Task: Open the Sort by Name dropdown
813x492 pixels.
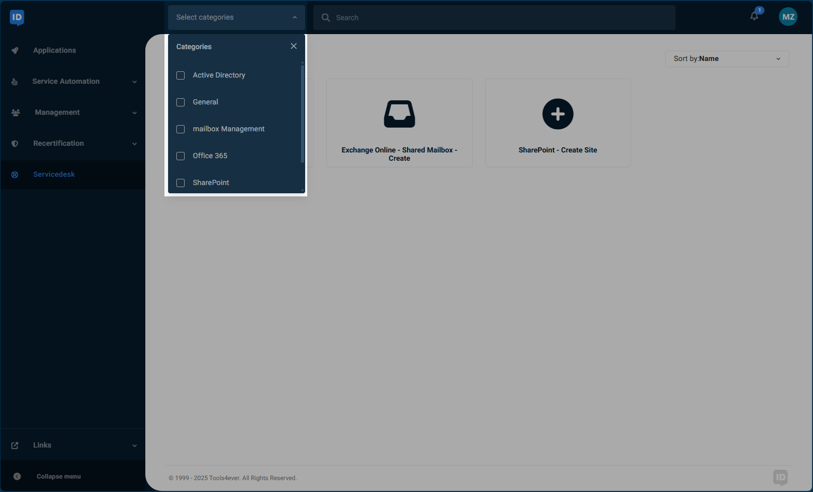Action: tap(727, 59)
